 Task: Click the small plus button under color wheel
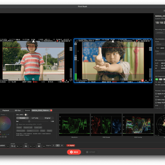(5, 137)
